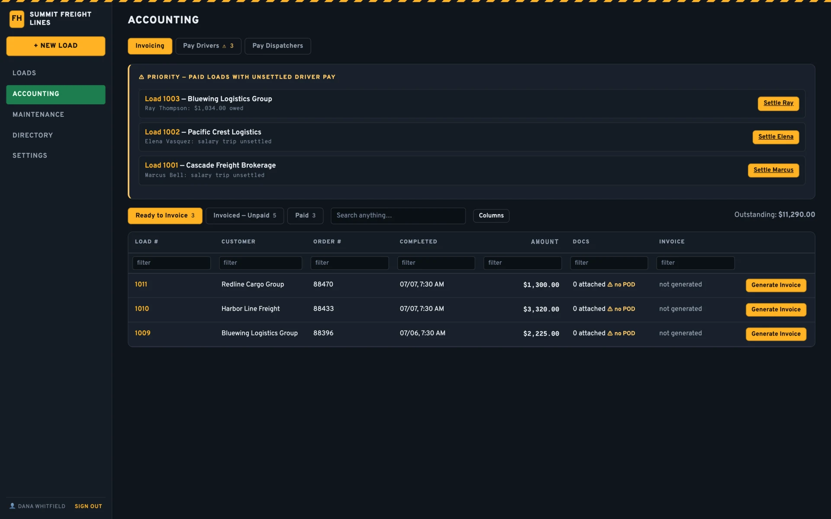Click no POD warning icon for load 1011
The width and height of the screenshot is (831, 519).
coord(610,285)
